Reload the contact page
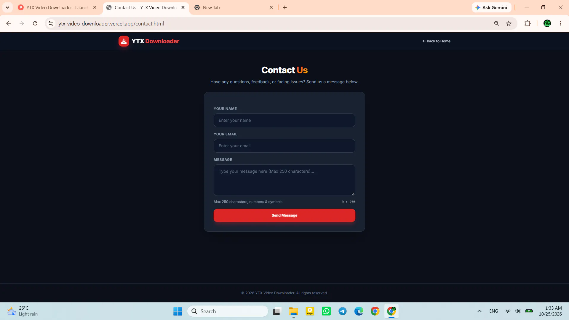 click(x=35, y=23)
